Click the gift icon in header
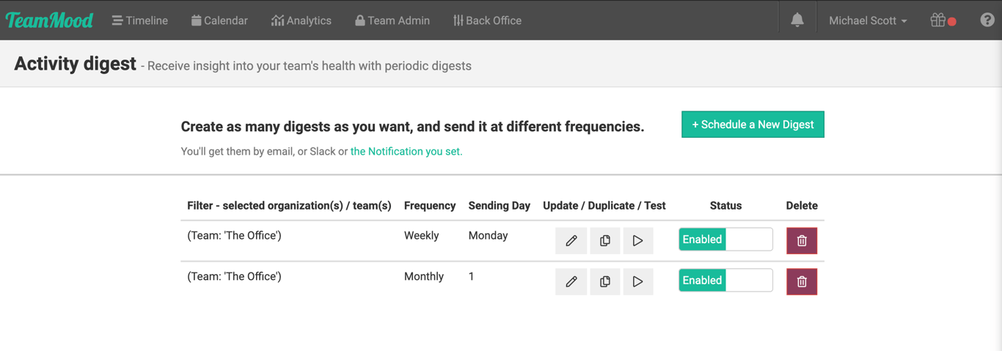The image size is (1002, 351). 938,21
